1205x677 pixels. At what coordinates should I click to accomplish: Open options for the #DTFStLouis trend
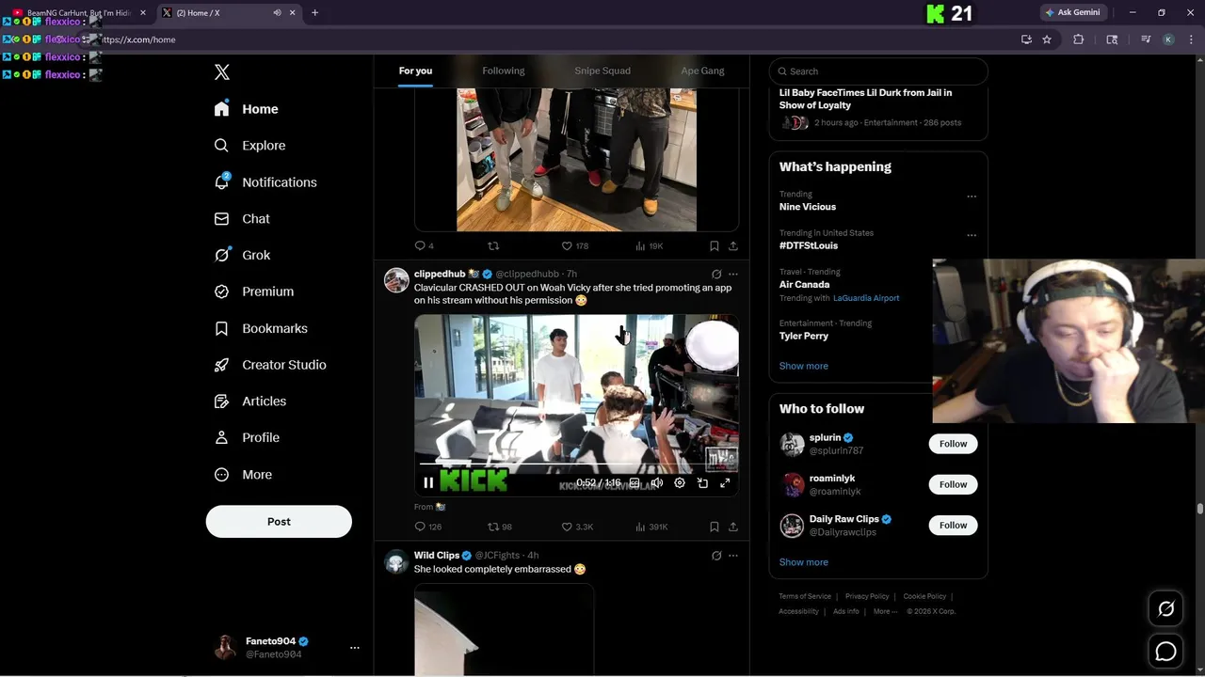click(972, 235)
